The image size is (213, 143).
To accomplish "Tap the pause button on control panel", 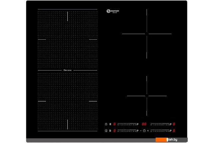I will click(x=110, y=124).
